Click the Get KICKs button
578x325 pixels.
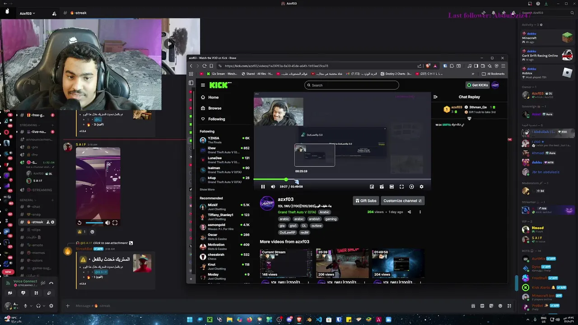point(477,85)
